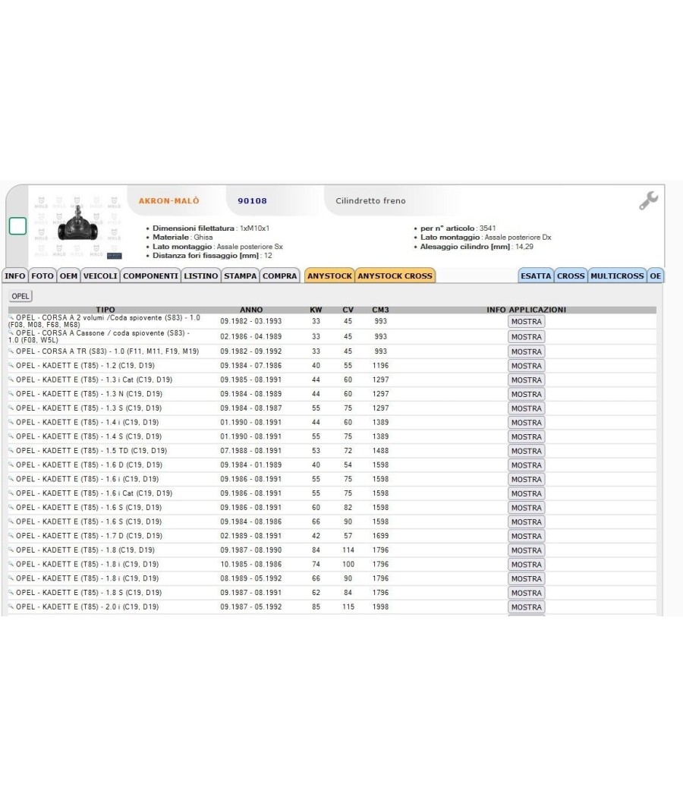Viewport: 683px width, 797px height.
Task: Click Materiale: Ghisa specification line
Action: pyautogui.click(x=182, y=238)
